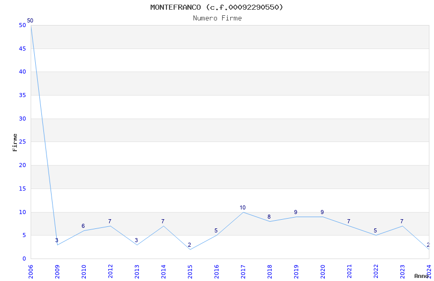
Task: Click the data value 3 at the 2009 point
Action: [x=57, y=240]
